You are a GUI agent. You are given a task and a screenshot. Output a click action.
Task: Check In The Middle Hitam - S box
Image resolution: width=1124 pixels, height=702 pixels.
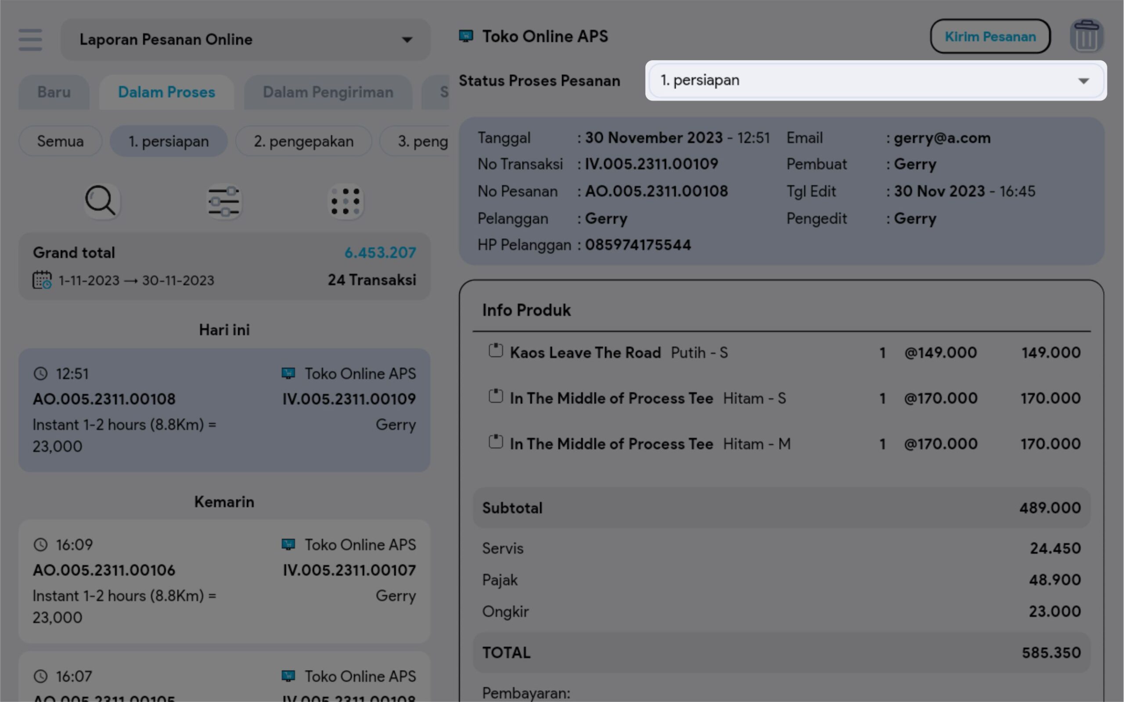[x=496, y=397]
